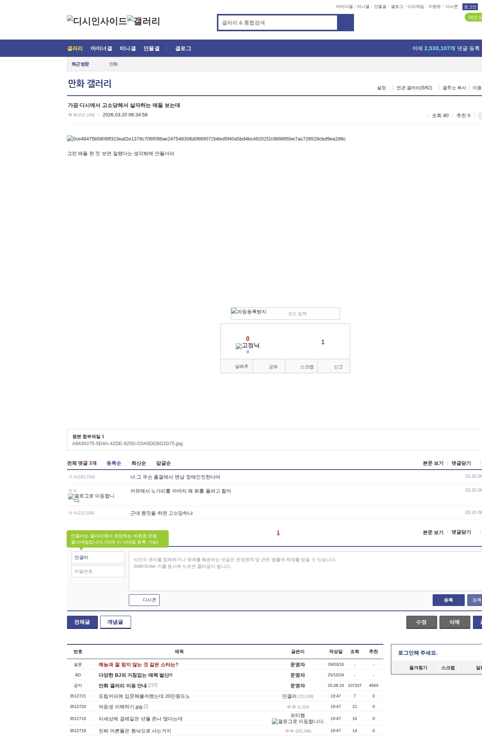Report the post with the 신고 button

pyautogui.click(x=334, y=366)
